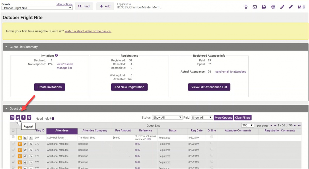Image resolution: width=309 pixels, height=169 pixels.
Task: Open the Status filter dropdown
Action: pyautogui.click(x=167, y=118)
